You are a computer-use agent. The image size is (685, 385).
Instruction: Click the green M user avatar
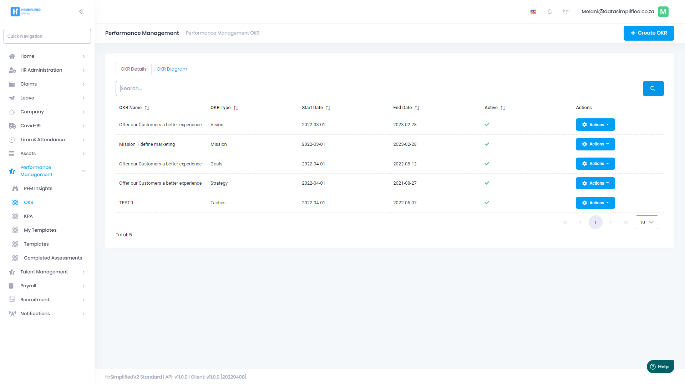(663, 11)
